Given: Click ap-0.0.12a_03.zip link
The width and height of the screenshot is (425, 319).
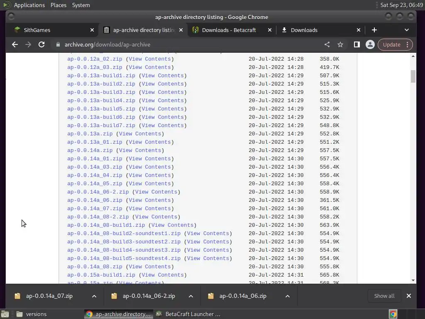Looking at the screenshot, I should click(95, 67).
